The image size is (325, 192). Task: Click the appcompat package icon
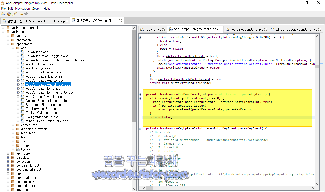coord(13,44)
